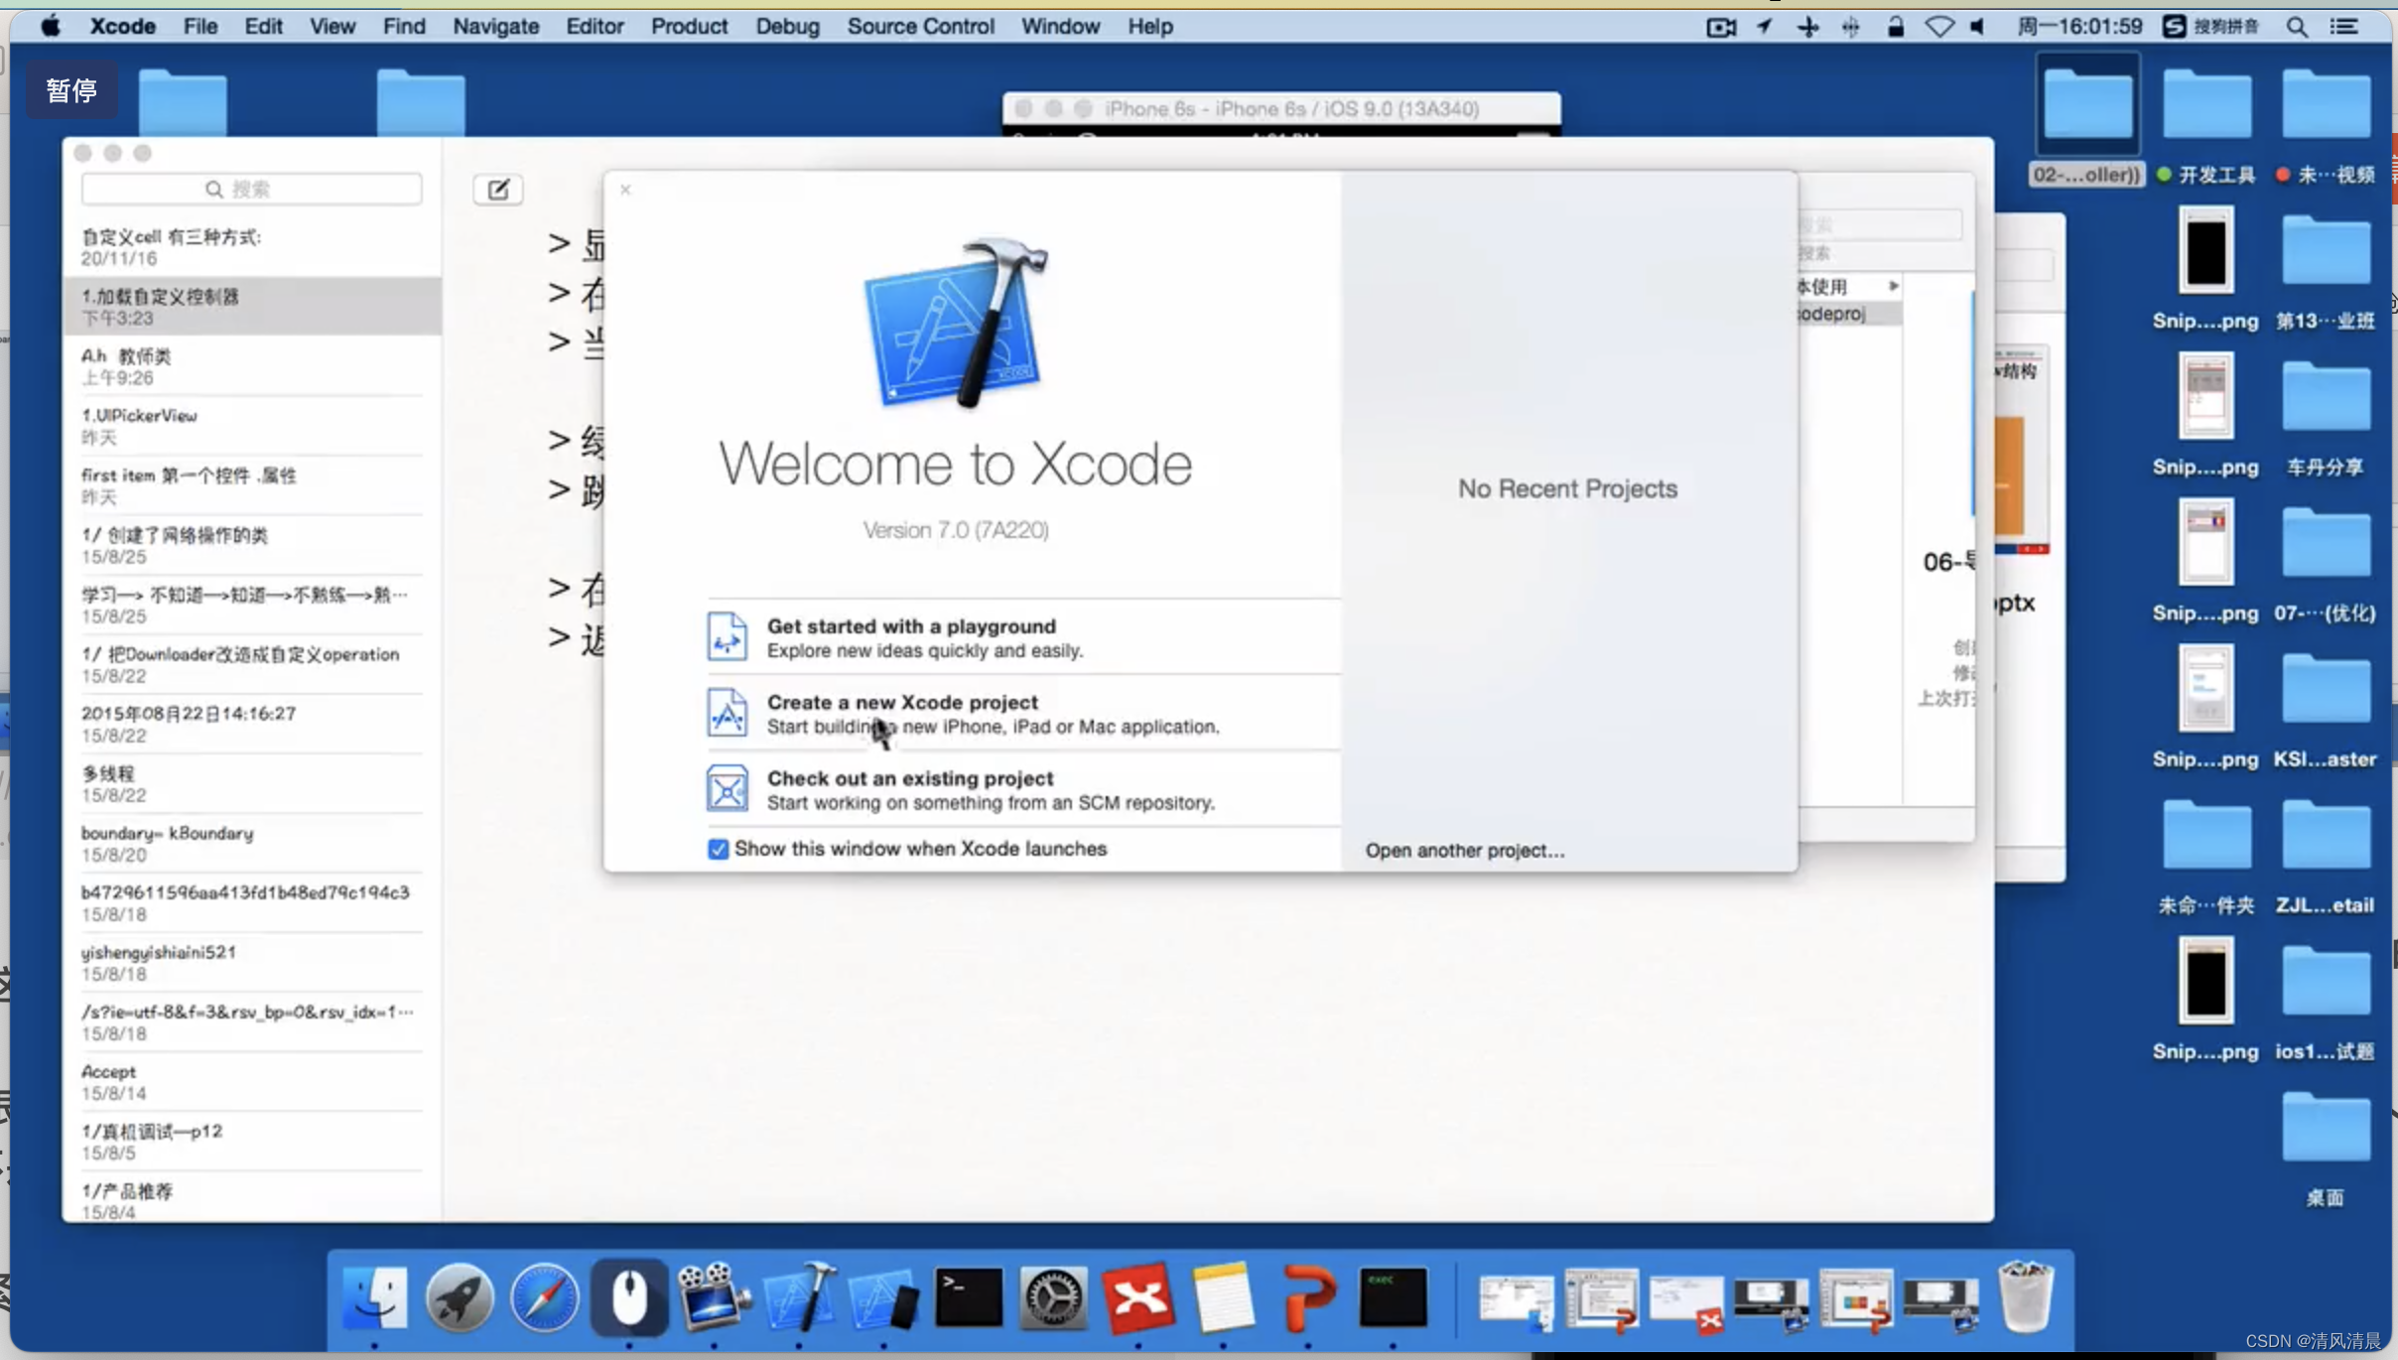Click the Sogou Pinyin input method icon
Image resolution: width=2398 pixels, height=1360 pixels.
2174,27
